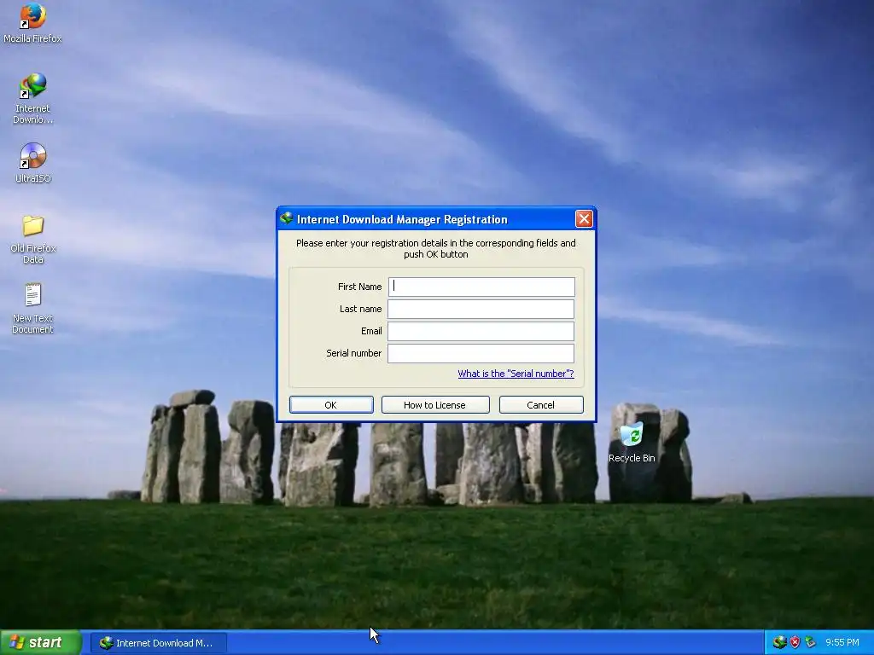Open the What is the "Serial number"? link
The height and width of the screenshot is (655, 874).
[x=516, y=374]
